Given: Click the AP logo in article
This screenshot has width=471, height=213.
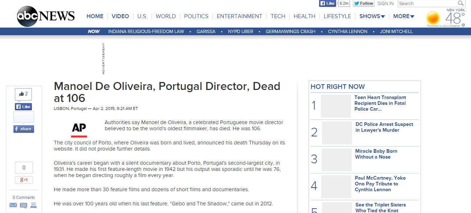Looking at the screenshot, I should 79,129.
